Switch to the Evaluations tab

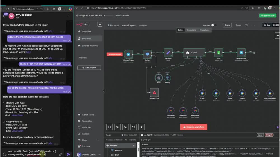[204, 30]
